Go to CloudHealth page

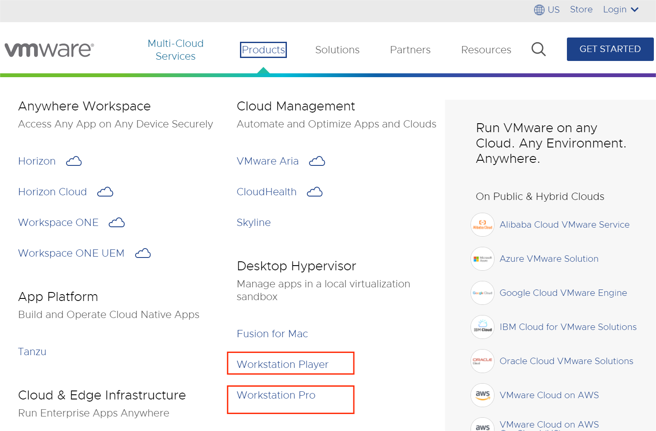point(267,192)
